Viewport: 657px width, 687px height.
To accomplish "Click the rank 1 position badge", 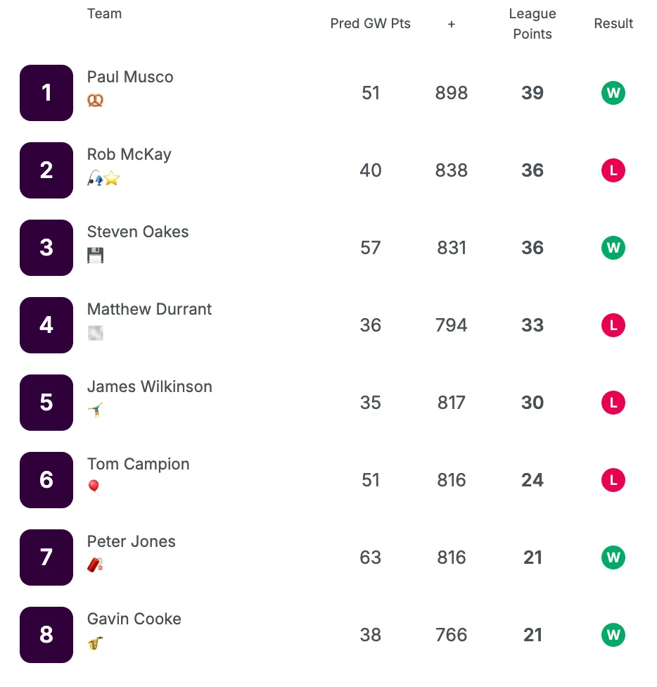I will point(46,93).
